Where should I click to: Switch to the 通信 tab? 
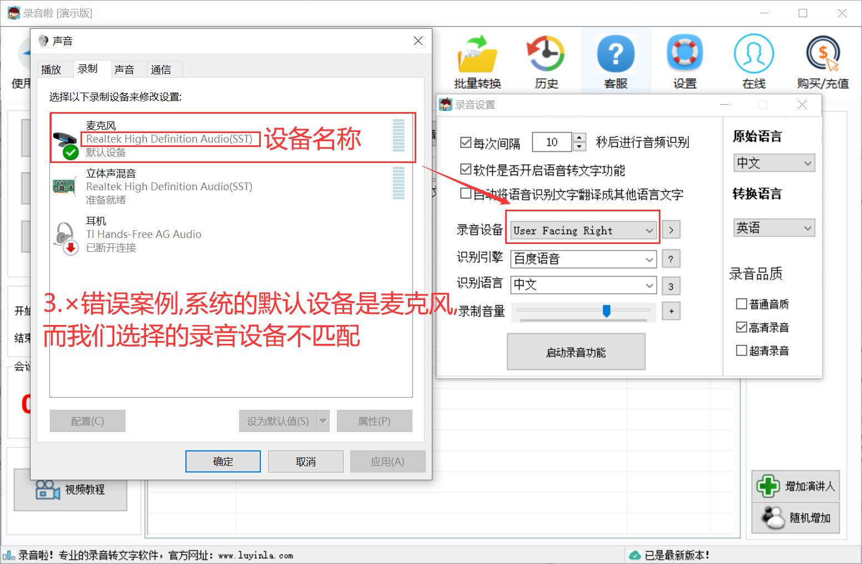click(161, 69)
